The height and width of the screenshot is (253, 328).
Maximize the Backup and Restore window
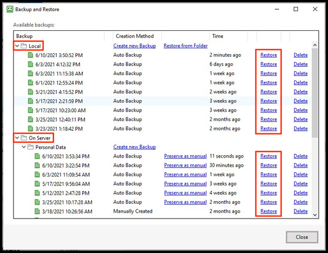[296, 9]
